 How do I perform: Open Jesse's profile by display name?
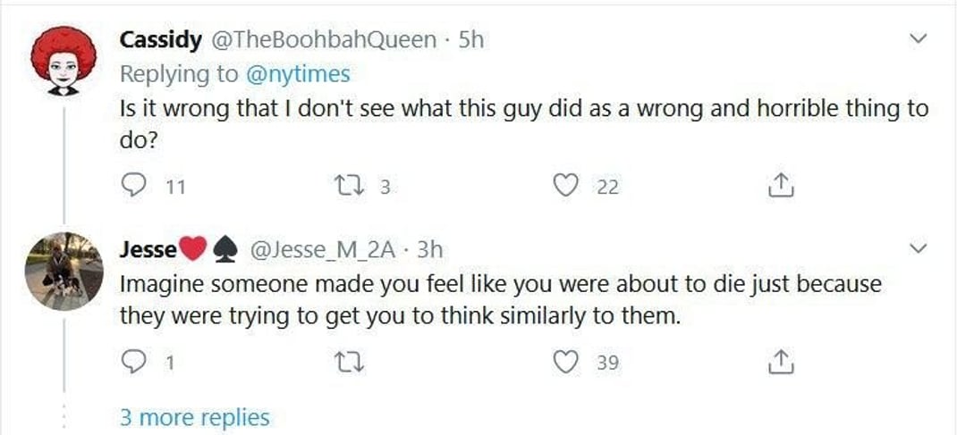pos(148,250)
